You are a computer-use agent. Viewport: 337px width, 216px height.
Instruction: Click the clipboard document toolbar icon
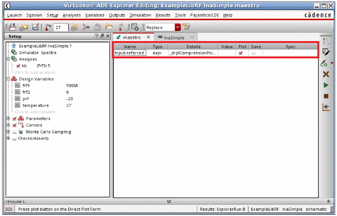tap(97, 27)
